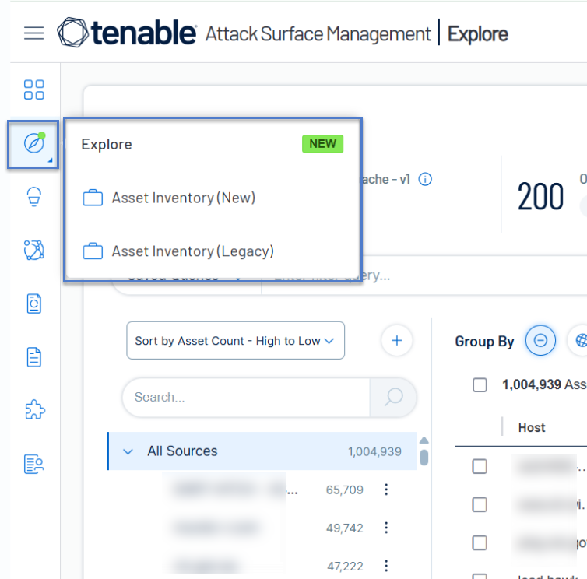Screen dimensions: 587x579
Task: Click the Group By globe icon button
Action: (579, 341)
